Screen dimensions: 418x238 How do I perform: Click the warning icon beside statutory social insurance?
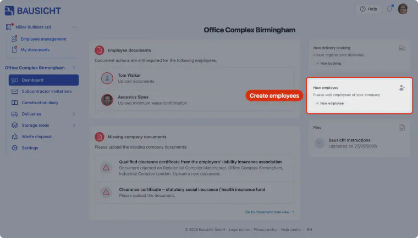pos(106,192)
